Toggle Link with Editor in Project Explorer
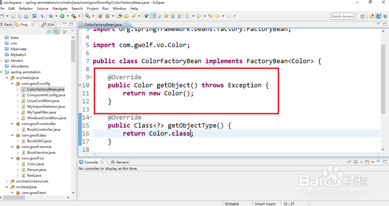Viewport: 389px width, 206px height. click(x=56, y=32)
